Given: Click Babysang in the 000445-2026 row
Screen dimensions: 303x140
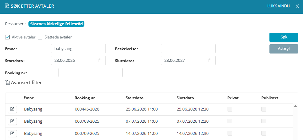Looking at the screenshot, I should 33,109.
